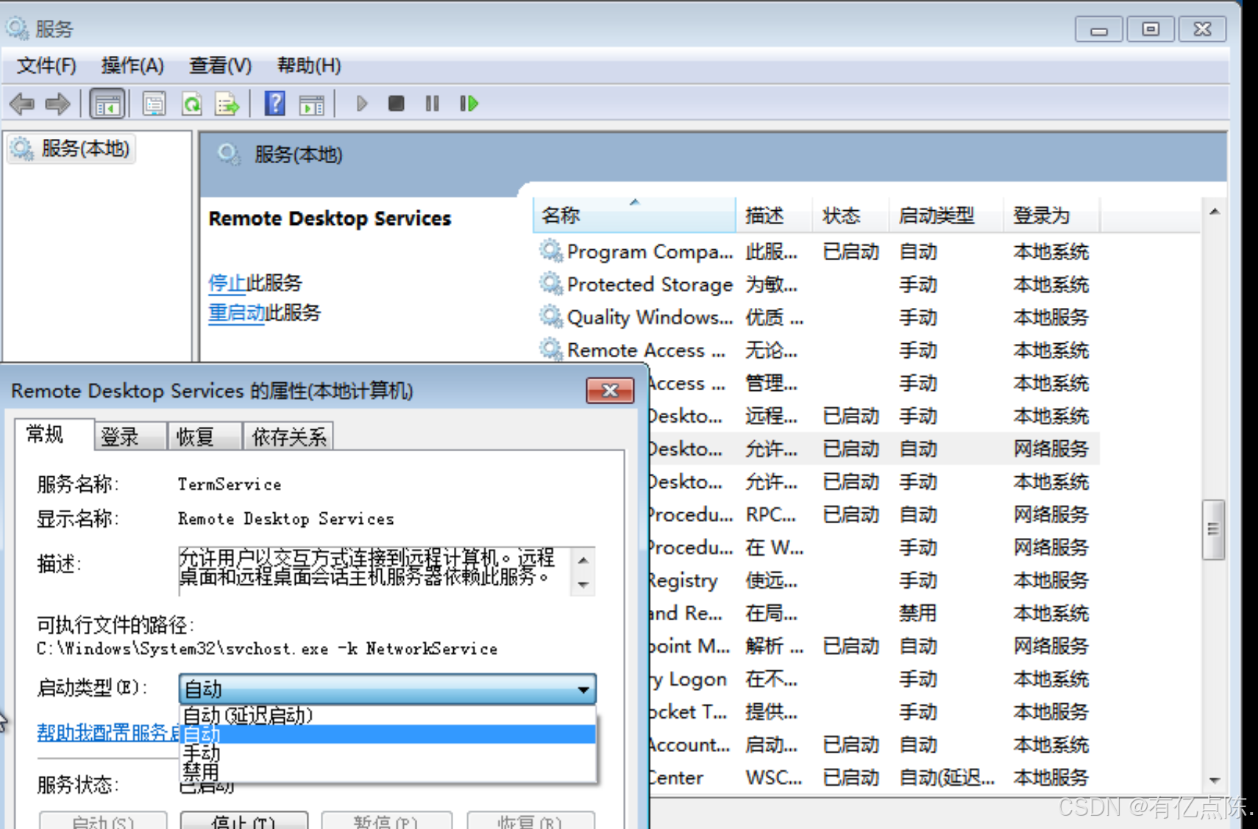The width and height of the screenshot is (1258, 829).
Task: Export the list using the toolbar icon
Action: point(227,104)
